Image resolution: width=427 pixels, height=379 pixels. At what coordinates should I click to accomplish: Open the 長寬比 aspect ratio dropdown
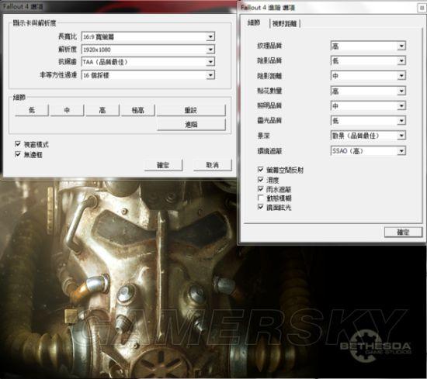pyautogui.click(x=148, y=36)
